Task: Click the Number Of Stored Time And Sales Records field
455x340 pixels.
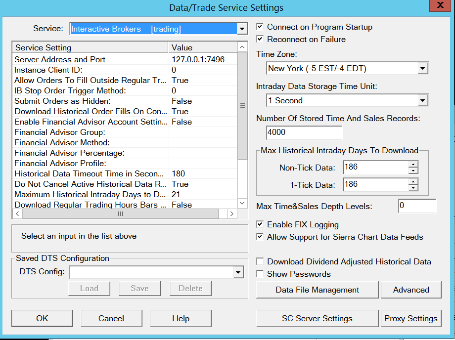Action: click(304, 132)
